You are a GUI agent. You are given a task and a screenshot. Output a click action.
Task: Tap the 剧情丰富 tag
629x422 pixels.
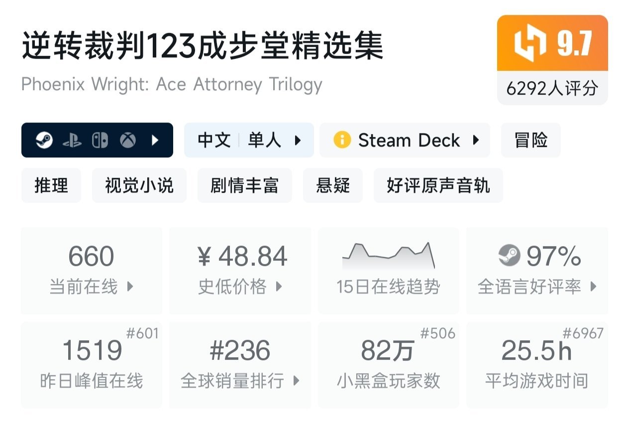pyautogui.click(x=244, y=185)
